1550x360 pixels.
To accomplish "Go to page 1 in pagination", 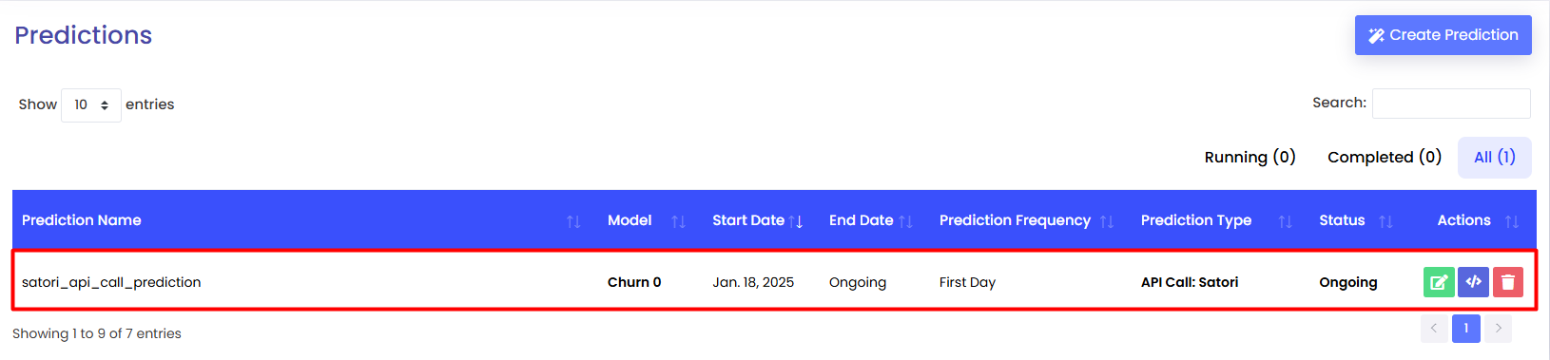I will point(1466,329).
